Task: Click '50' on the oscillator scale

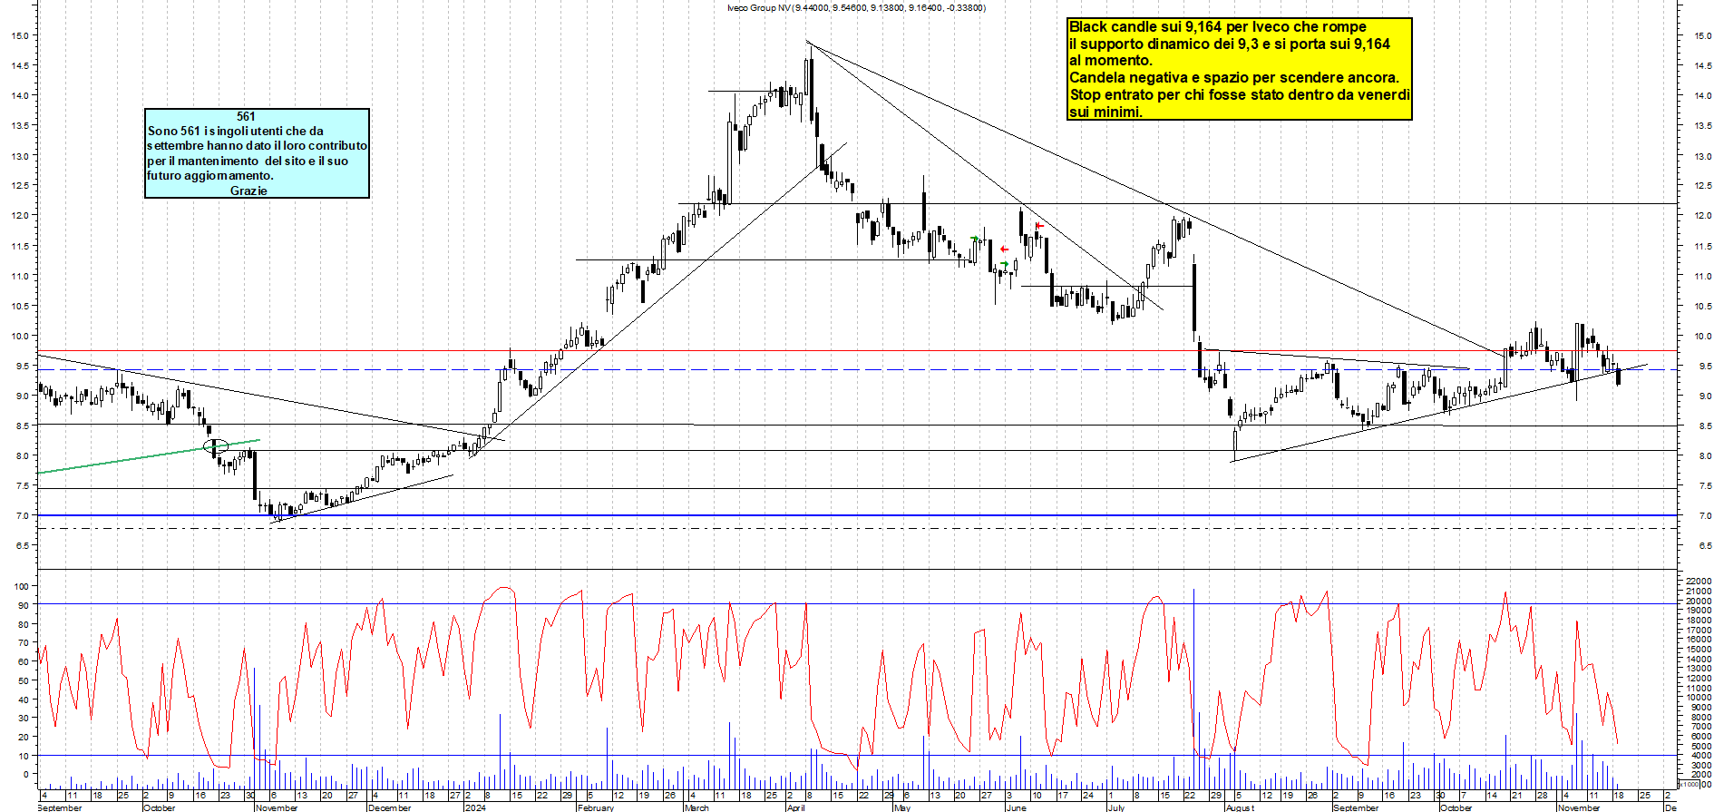Action: tap(22, 680)
